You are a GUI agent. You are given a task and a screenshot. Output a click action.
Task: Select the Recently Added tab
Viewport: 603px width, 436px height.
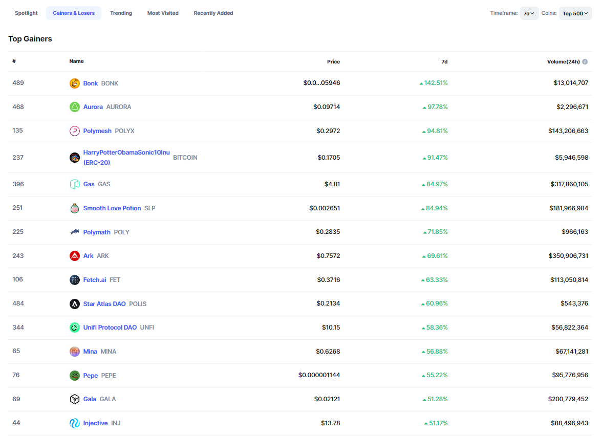(x=213, y=13)
